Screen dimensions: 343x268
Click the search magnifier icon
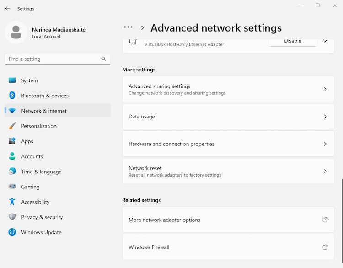pos(103,59)
